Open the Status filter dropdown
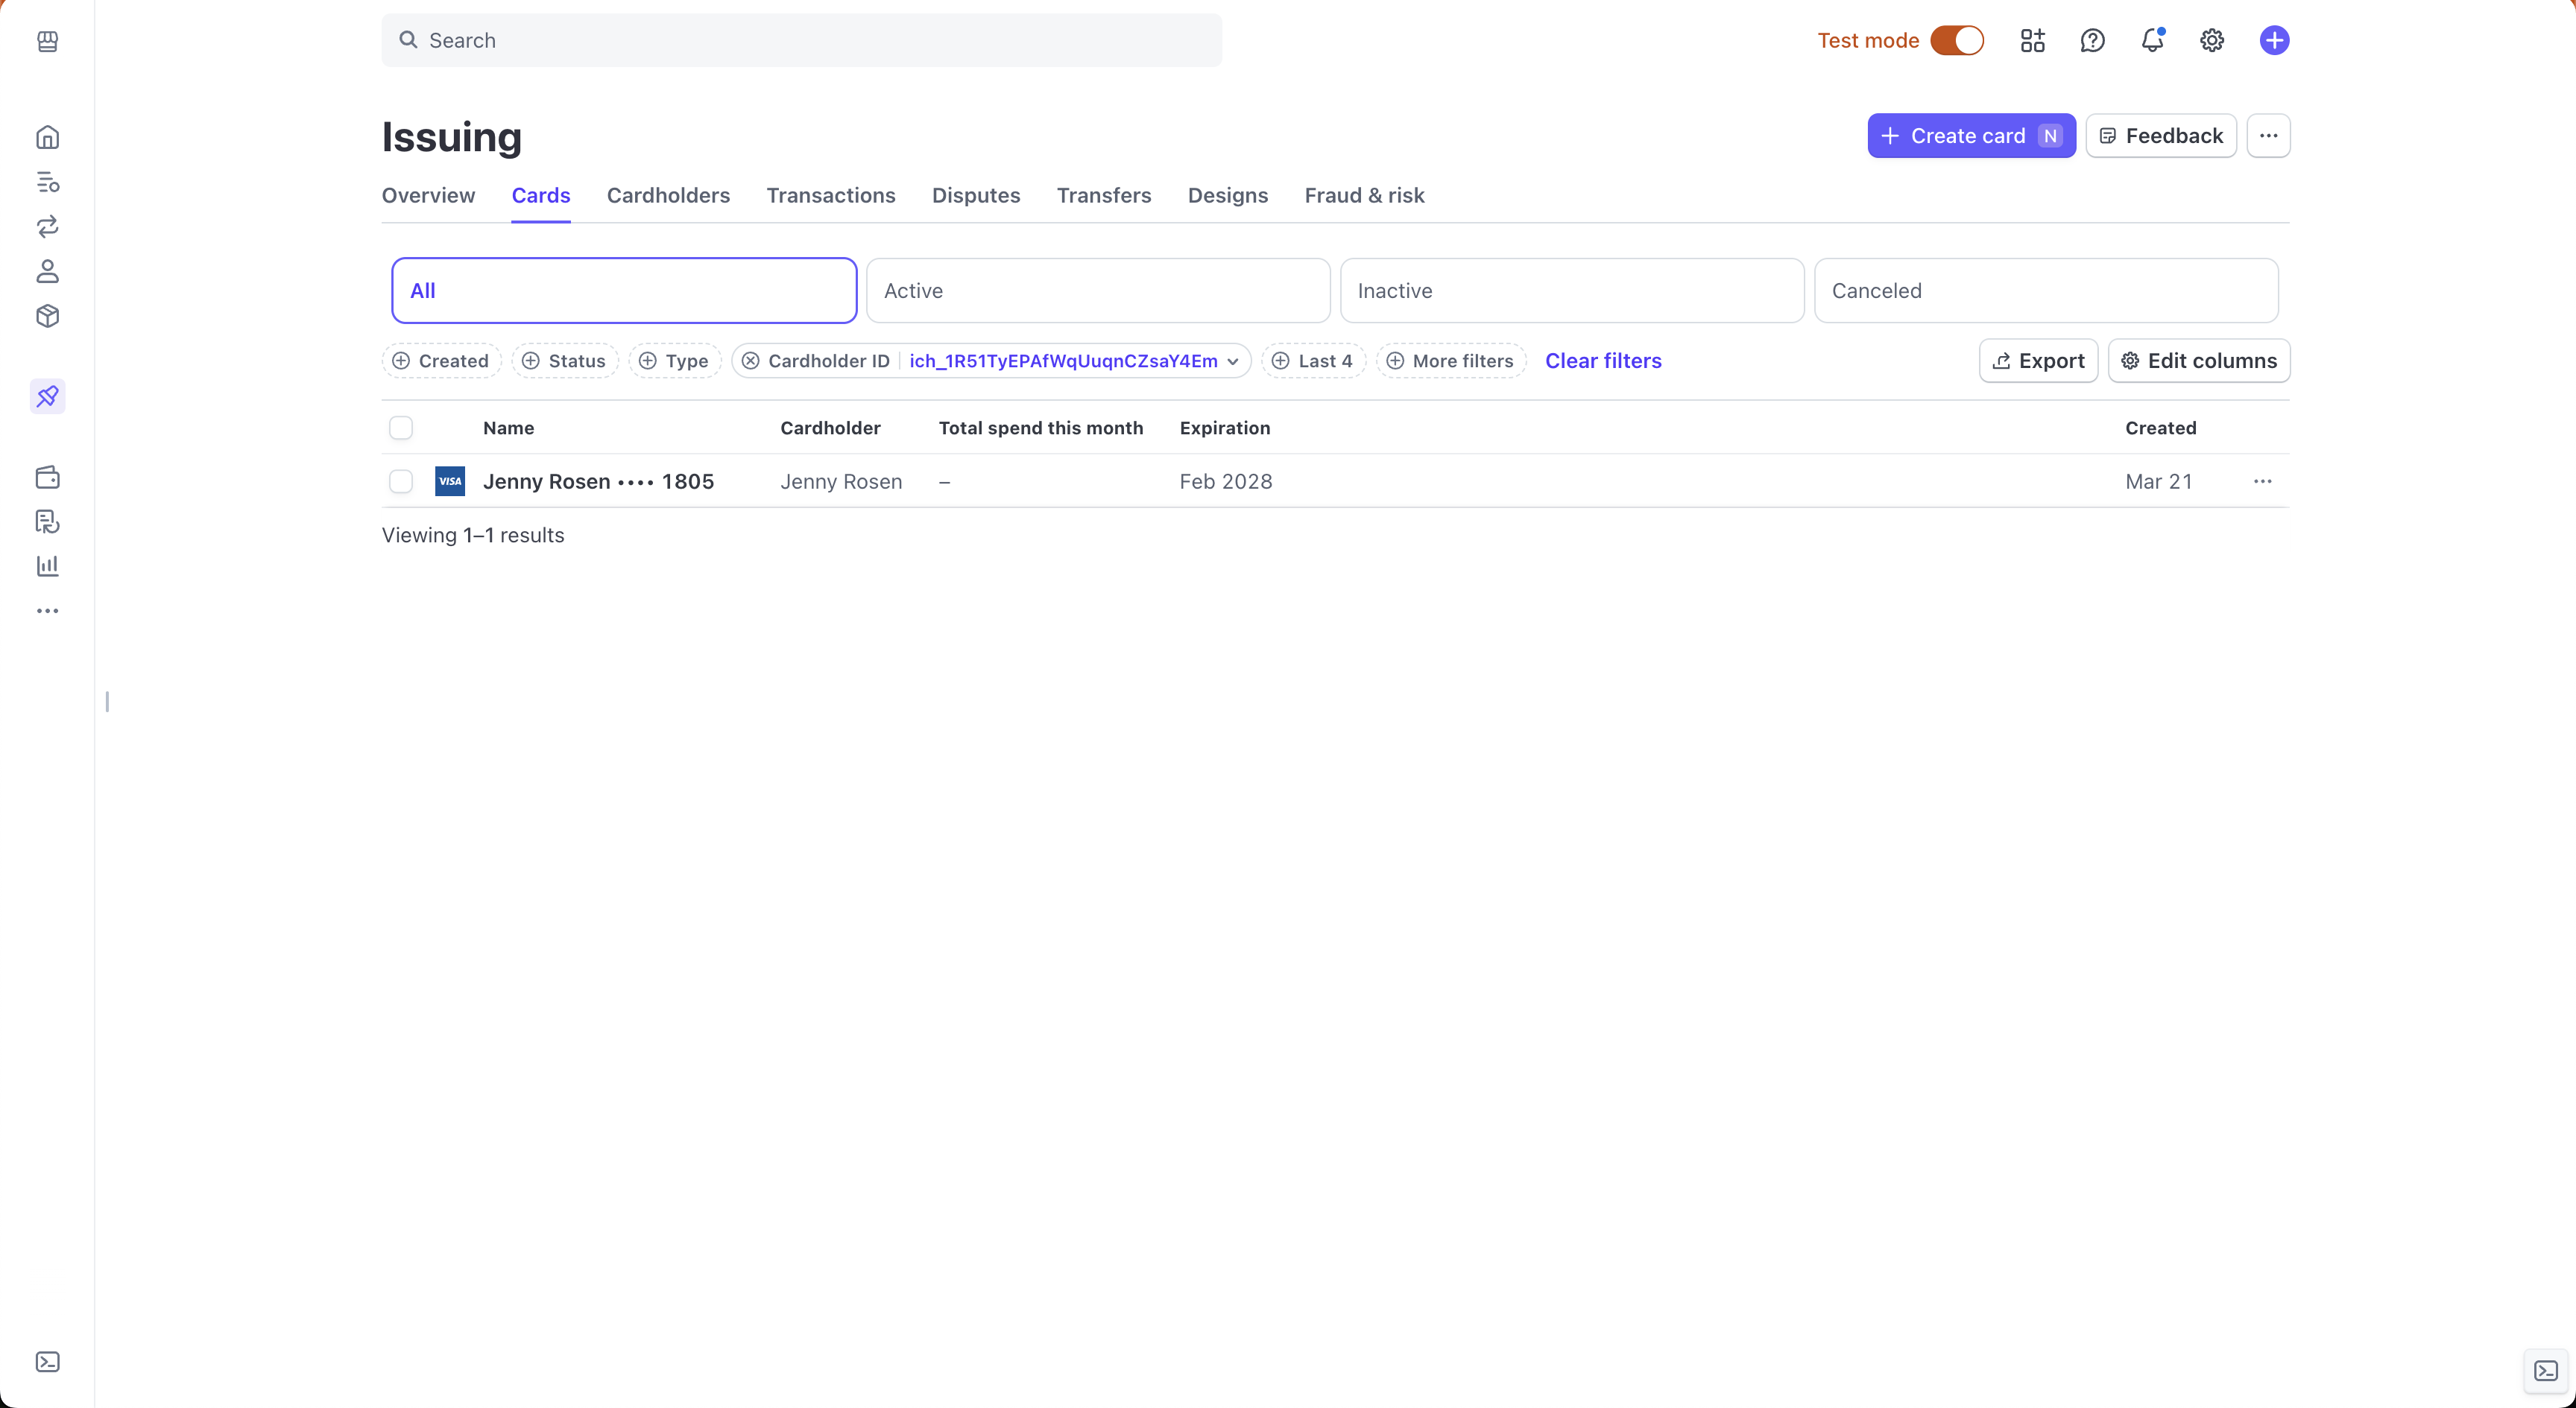 tap(565, 361)
